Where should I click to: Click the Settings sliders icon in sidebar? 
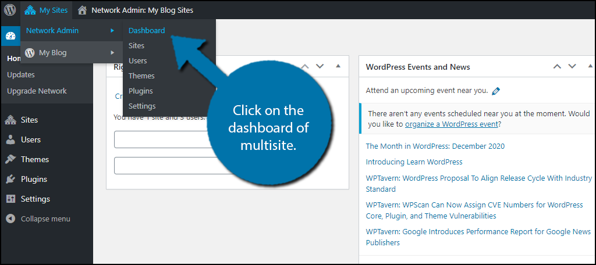point(10,199)
